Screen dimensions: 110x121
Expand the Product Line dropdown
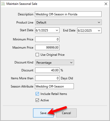(68, 22)
